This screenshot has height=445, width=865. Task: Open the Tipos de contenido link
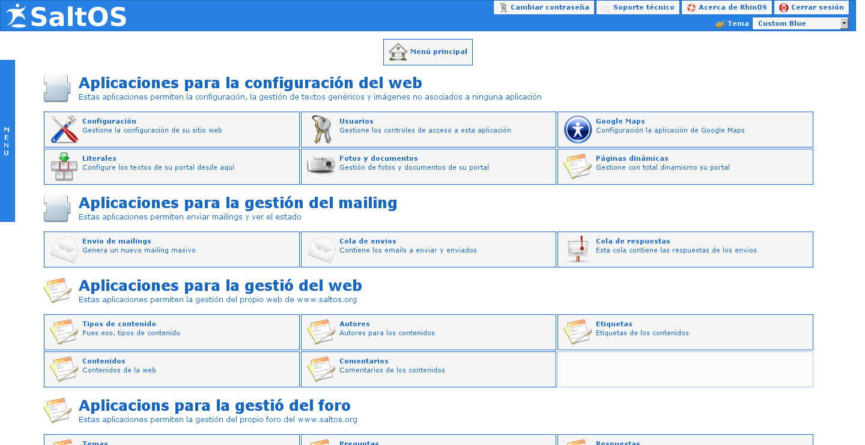coord(119,324)
